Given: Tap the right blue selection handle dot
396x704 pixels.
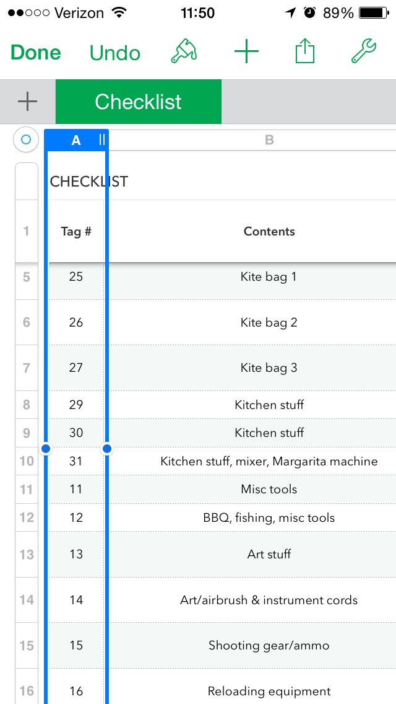Looking at the screenshot, I should pyautogui.click(x=107, y=449).
